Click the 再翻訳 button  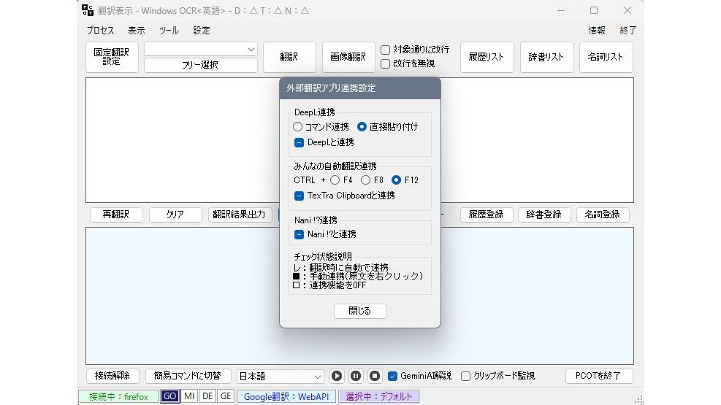[116, 215]
